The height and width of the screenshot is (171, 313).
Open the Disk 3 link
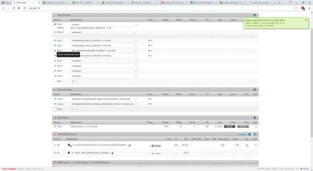59,51
